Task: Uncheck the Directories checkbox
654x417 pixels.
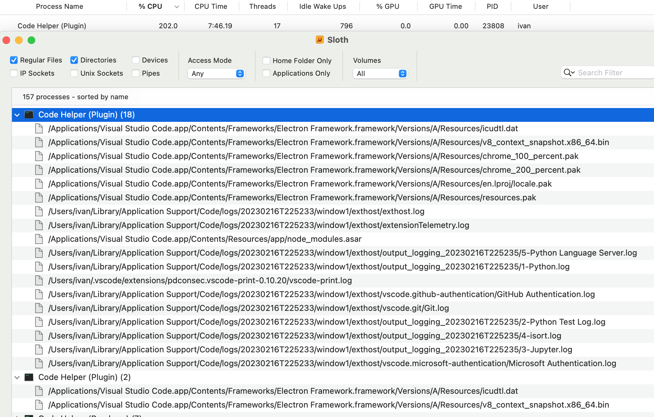Action: 74,60
